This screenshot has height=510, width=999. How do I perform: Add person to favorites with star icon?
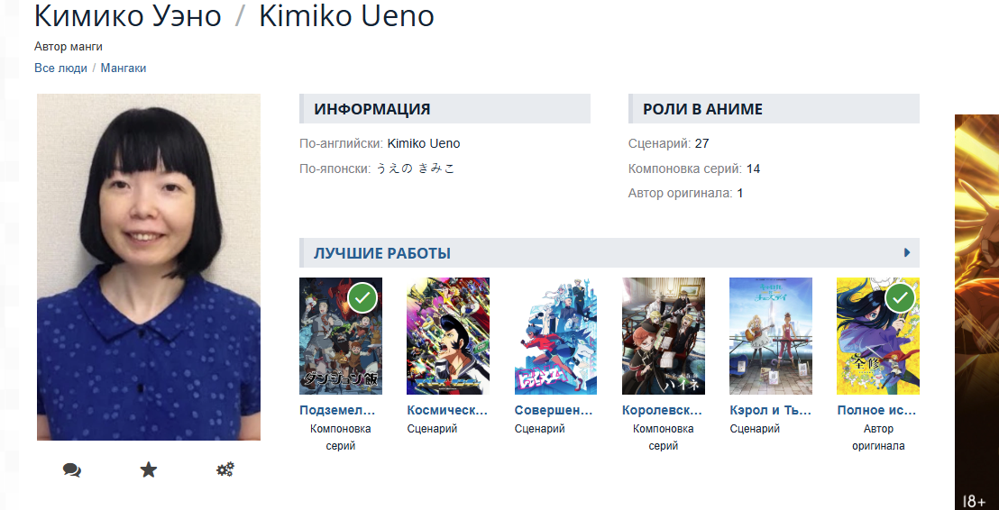[149, 470]
